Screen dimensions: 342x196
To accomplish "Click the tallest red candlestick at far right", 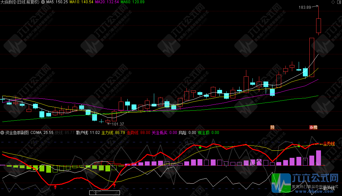I will click(x=318, y=26).
